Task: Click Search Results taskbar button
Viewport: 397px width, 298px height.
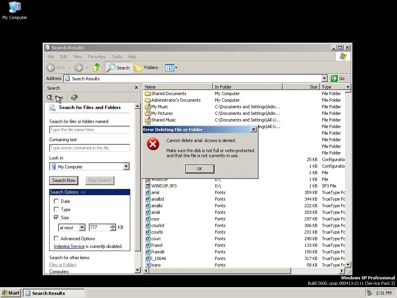Action: tap(54, 293)
